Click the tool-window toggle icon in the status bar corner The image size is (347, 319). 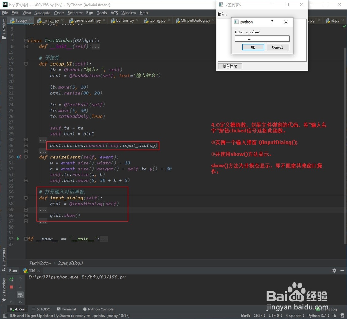pos(5,316)
